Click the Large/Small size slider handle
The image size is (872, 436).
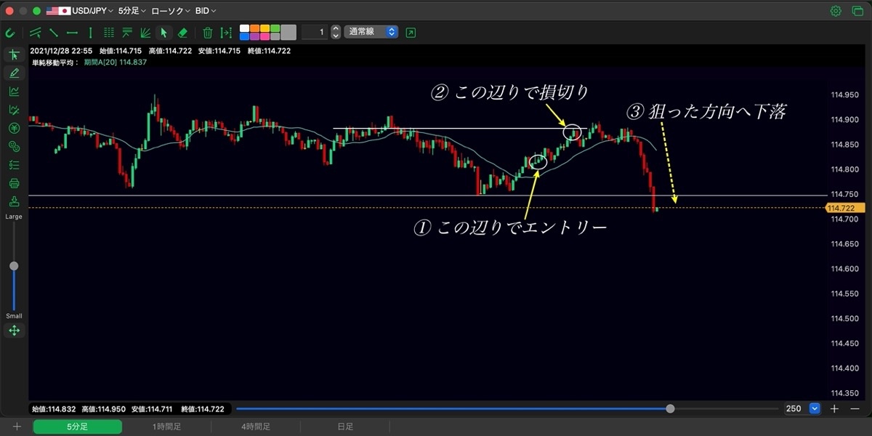pyautogui.click(x=14, y=266)
